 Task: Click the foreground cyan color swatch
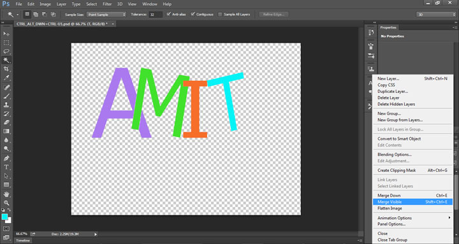coord(4,217)
